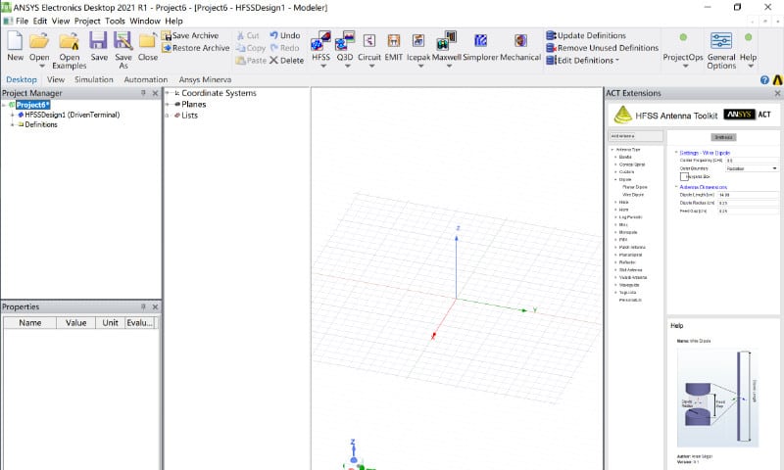784x470 pixels.
Task: Open the Outer Boundary combo box
Action: (752, 168)
